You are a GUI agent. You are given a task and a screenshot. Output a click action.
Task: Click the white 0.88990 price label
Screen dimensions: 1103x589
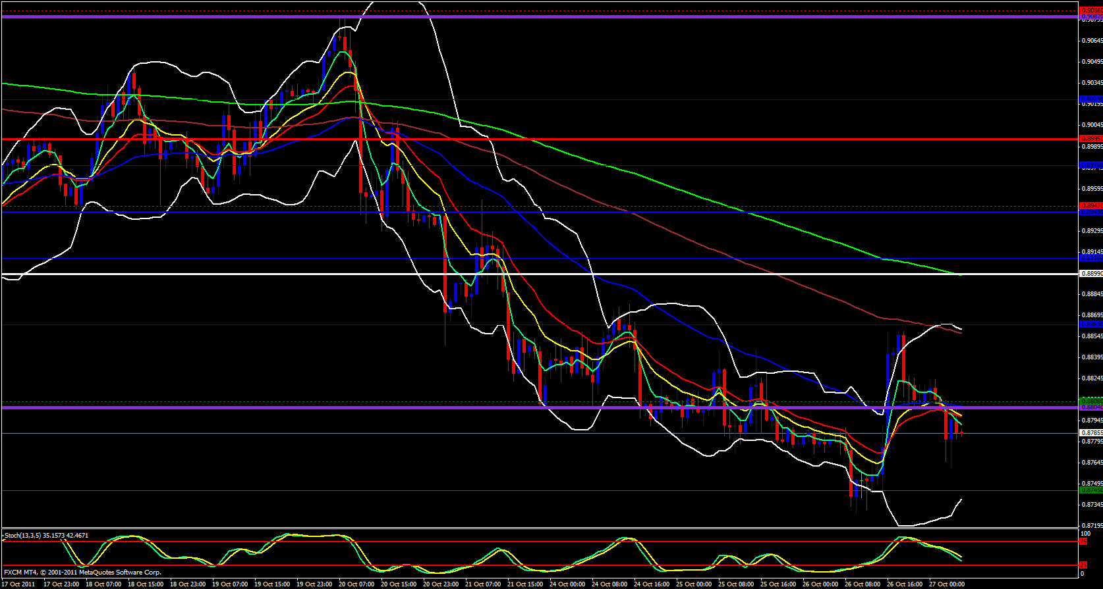(1090, 273)
